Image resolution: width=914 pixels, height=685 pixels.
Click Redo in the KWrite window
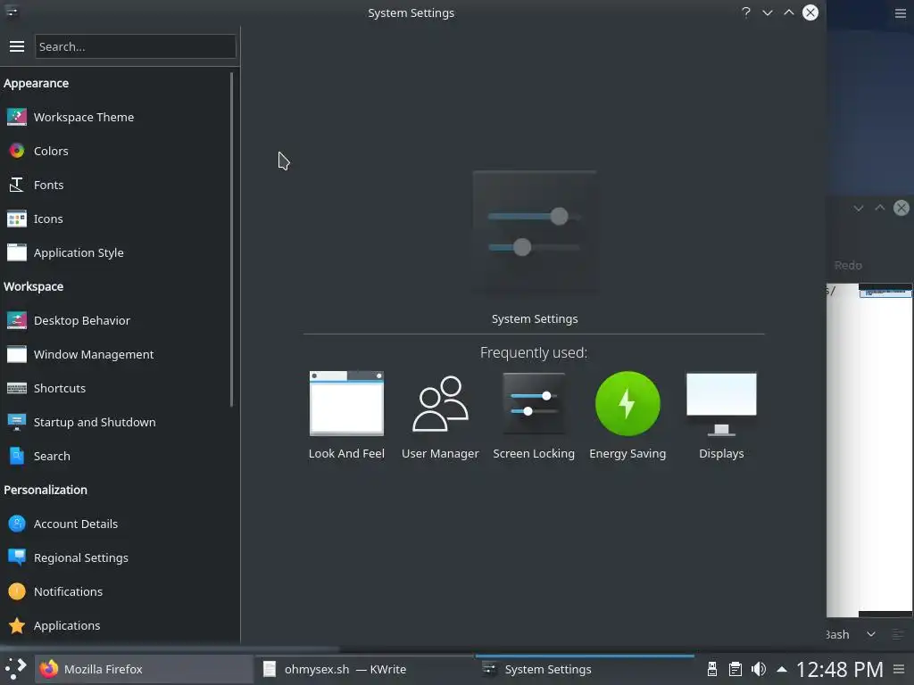click(848, 265)
